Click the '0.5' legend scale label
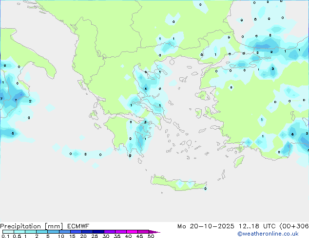The image size is (309, 238). tap(17, 236)
